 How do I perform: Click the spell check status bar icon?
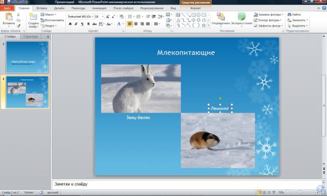(41, 192)
